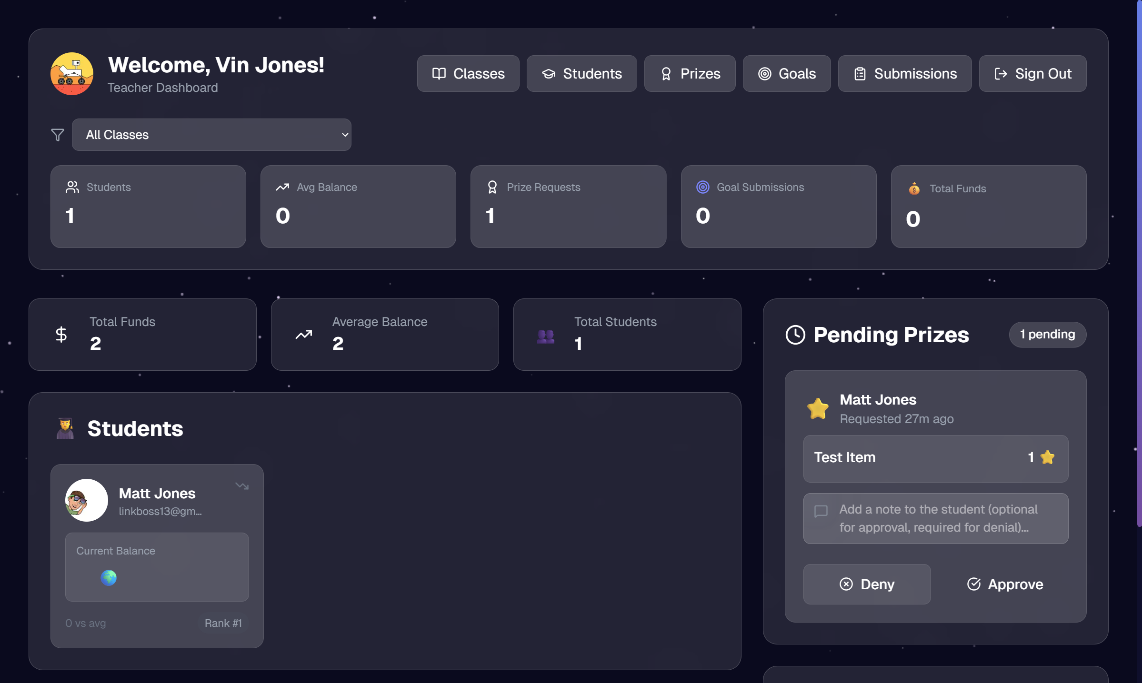
Task: Click the clock icon beside Pending Prizes heading
Action: coord(795,335)
